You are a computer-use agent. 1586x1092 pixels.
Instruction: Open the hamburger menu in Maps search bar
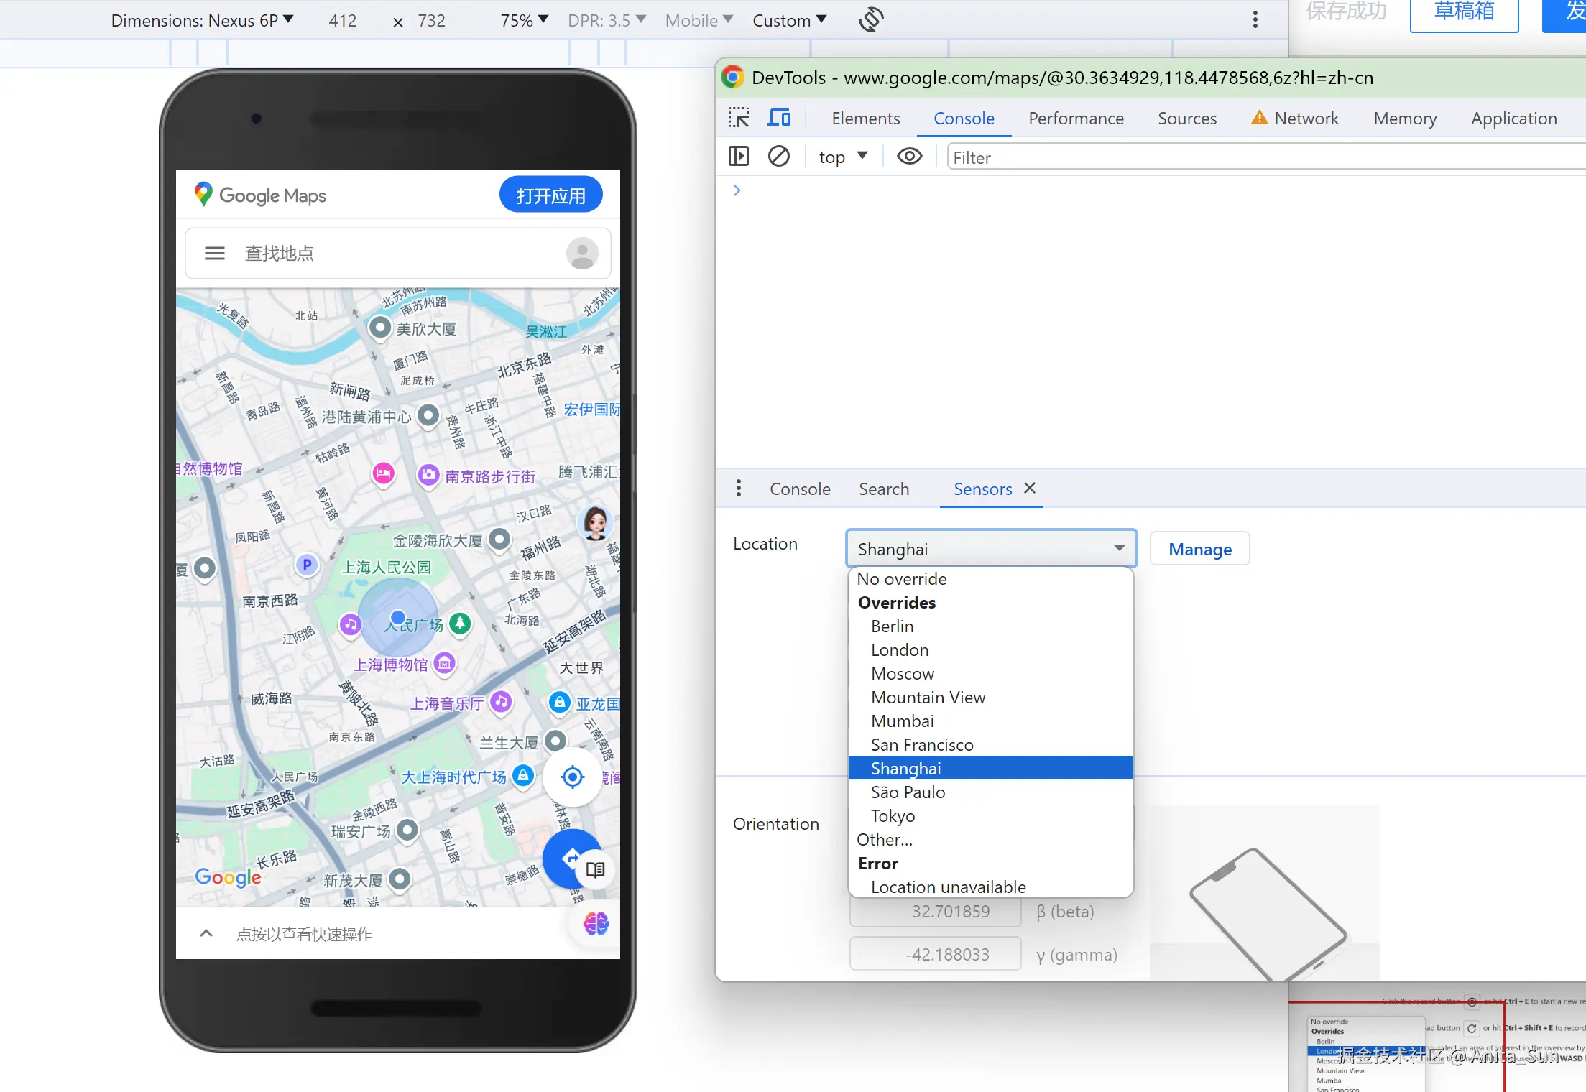point(215,254)
